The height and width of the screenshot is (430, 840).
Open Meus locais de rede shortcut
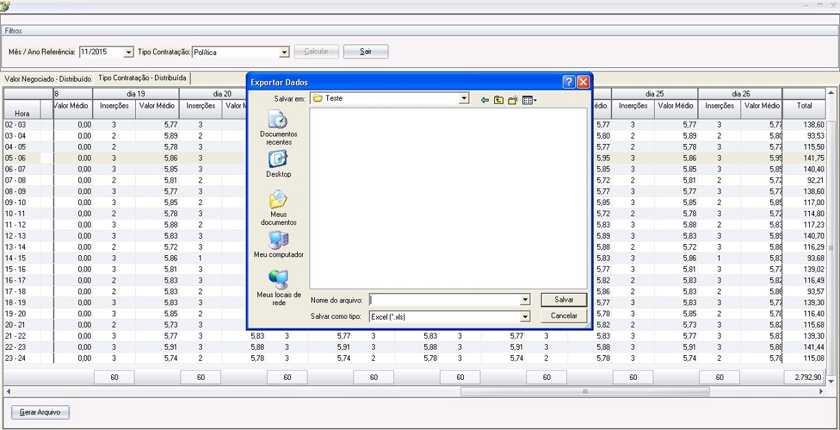[x=279, y=287]
